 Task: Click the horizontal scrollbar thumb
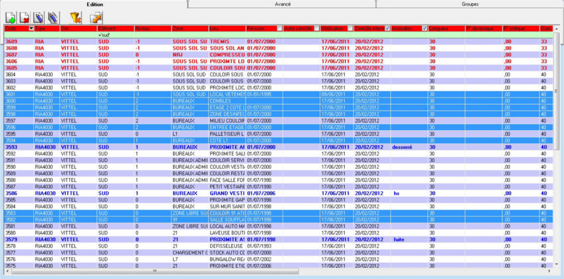[155, 271]
